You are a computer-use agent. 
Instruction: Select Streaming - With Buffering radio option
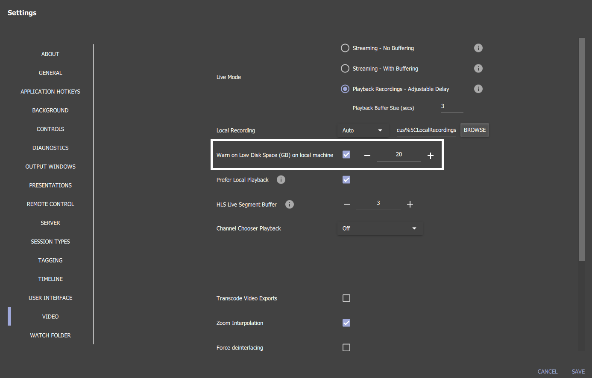pyautogui.click(x=345, y=69)
